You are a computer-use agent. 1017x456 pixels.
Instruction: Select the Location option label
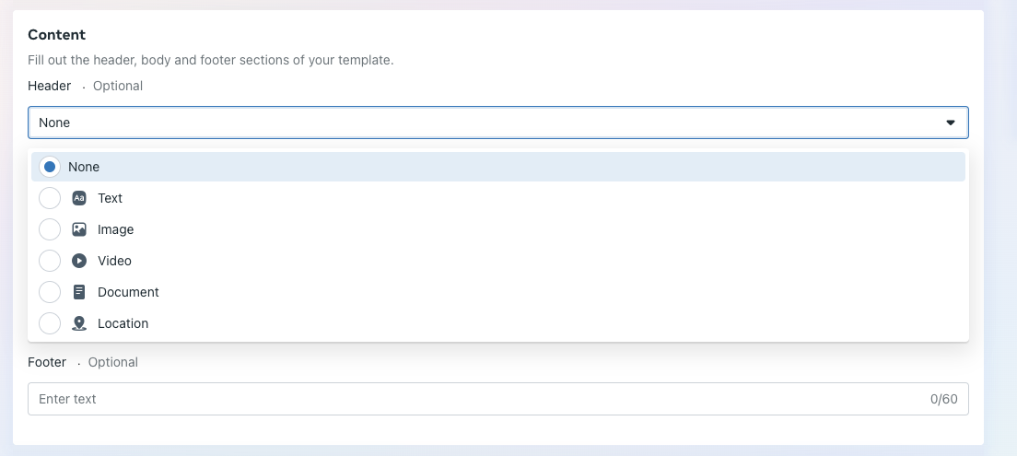pyautogui.click(x=123, y=323)
